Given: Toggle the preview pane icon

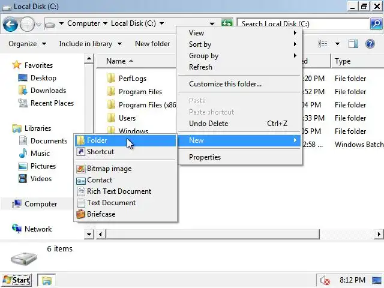Looking at the screenshot, I should coord(353,44).
